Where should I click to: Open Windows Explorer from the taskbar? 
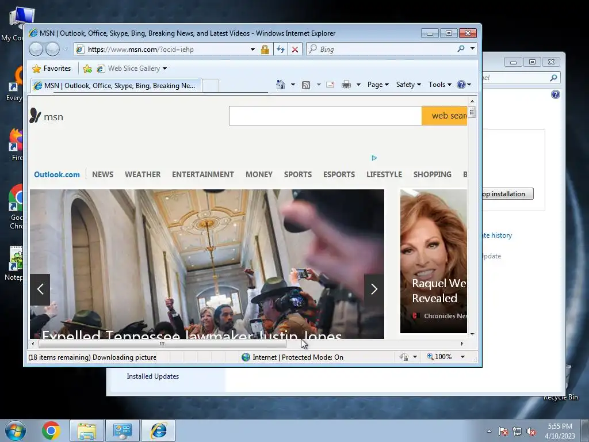[x=87, y=430]
